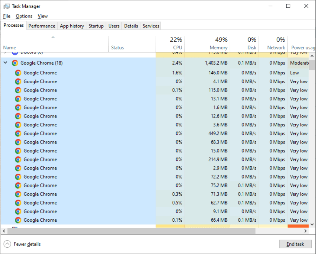Click the End task button
This screenshot has height=254, width=316.
[x=295, y=244]
